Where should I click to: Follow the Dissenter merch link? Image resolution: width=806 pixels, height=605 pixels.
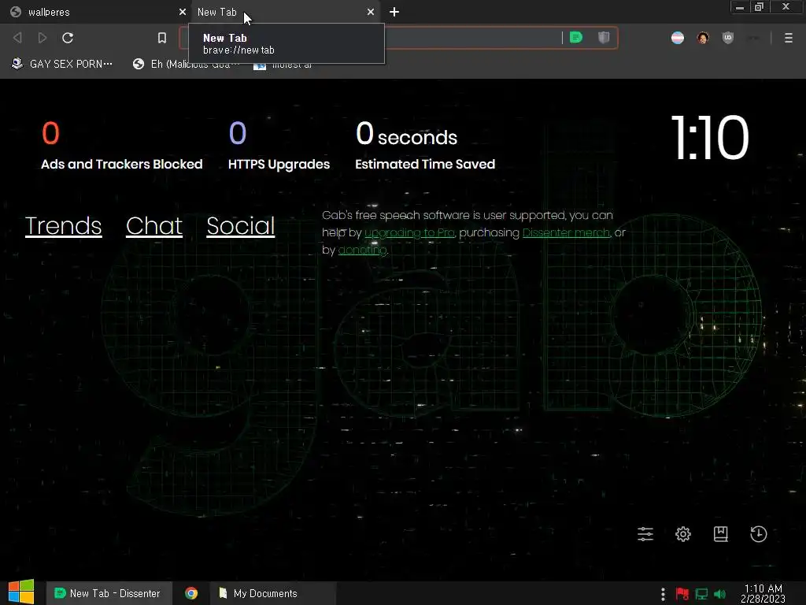pyautogui.click(x=566, y=232)
